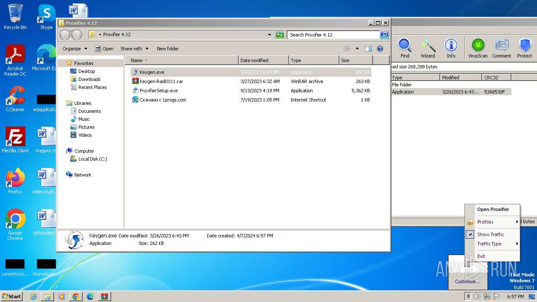This screenshot has height=302, width=537.
Task: Expand Profiles submenu in Proxifier menu
Action: [492, 222]
